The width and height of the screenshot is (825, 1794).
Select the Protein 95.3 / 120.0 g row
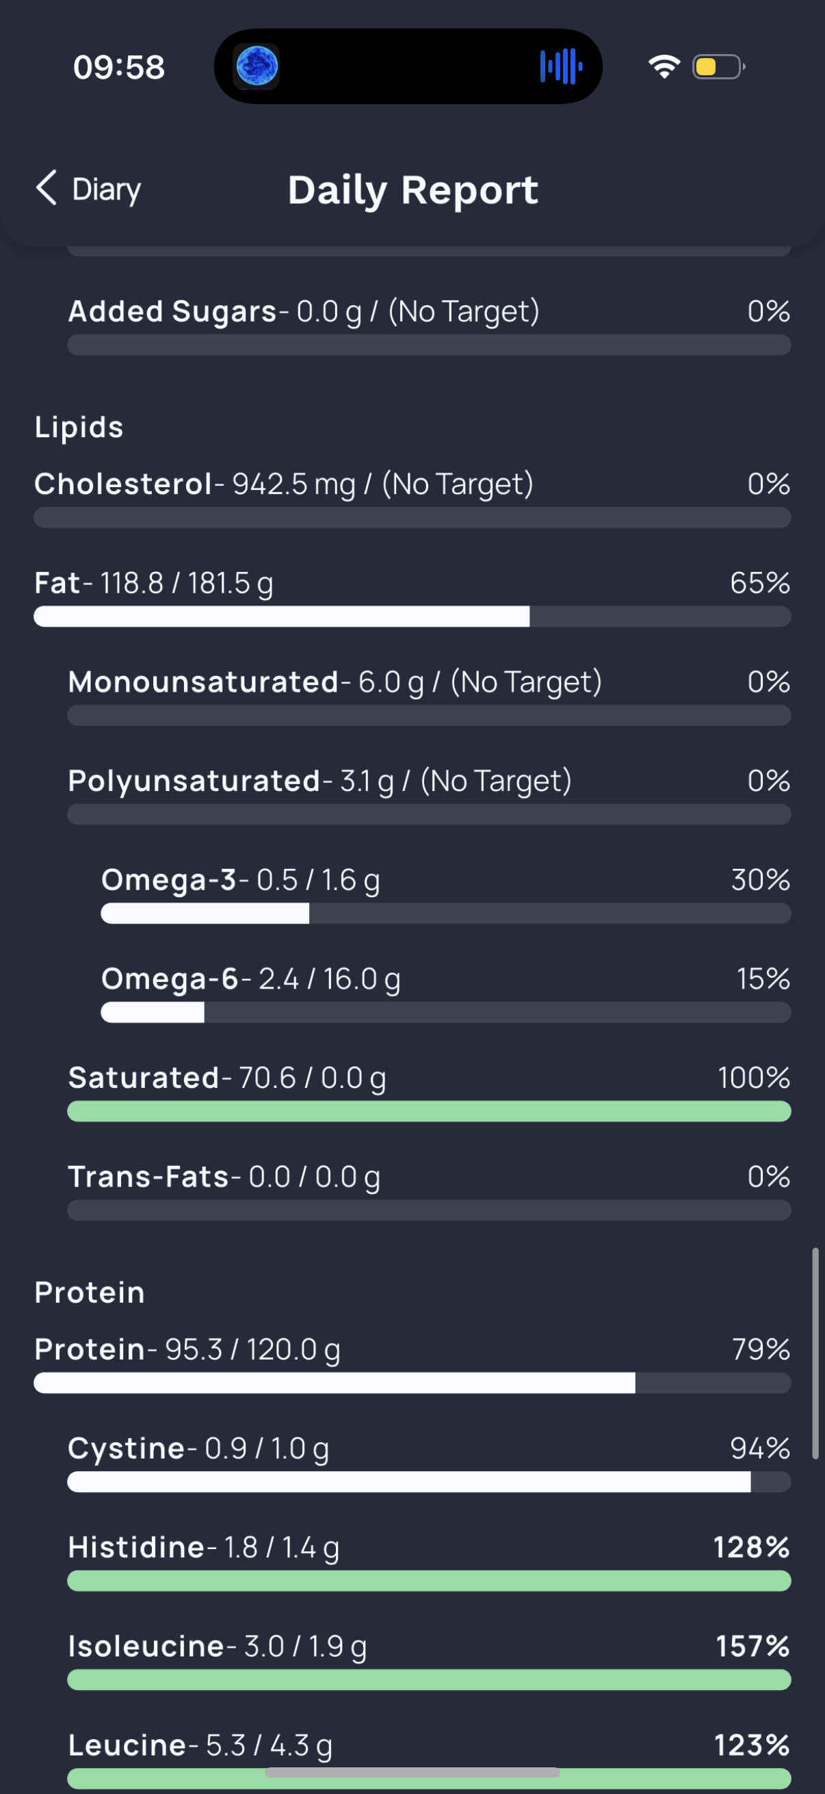coord(412,1364)
